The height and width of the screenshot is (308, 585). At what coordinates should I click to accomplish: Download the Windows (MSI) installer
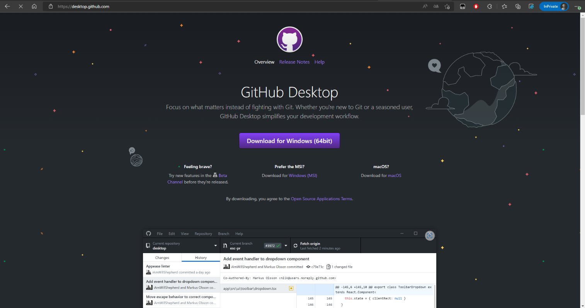tap(303, 176)
